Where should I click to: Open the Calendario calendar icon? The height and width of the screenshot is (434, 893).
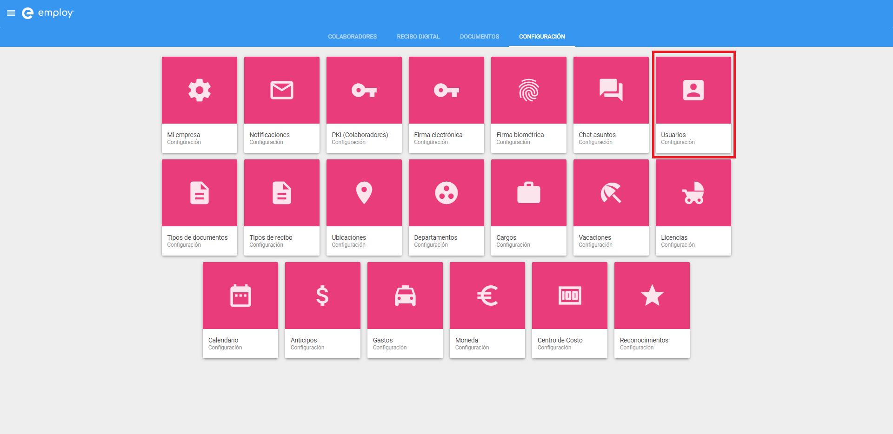(240, 296)
